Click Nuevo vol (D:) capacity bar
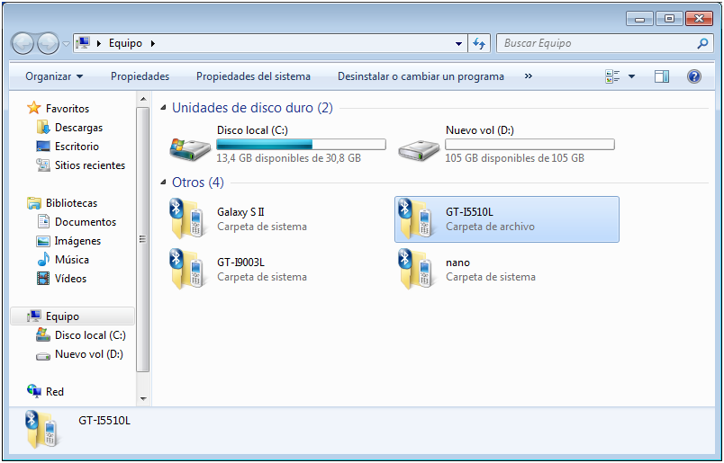The image size is (724, 463). click(x=529, y=145)
